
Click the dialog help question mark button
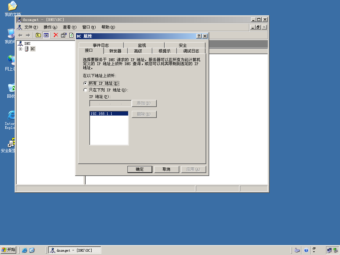[x=199, y=36]
